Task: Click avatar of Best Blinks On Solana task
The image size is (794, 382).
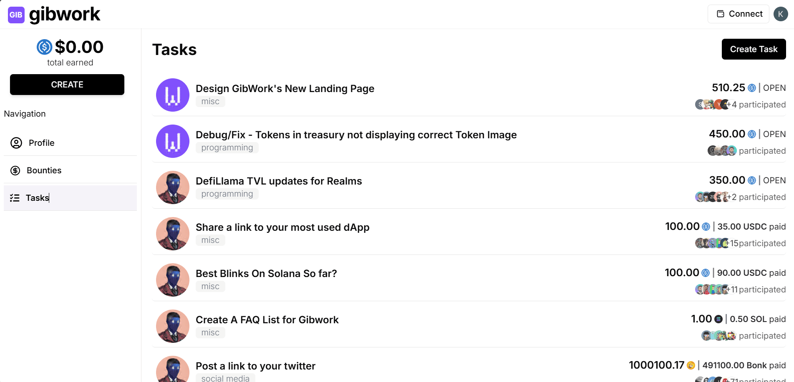Action: 173,280
